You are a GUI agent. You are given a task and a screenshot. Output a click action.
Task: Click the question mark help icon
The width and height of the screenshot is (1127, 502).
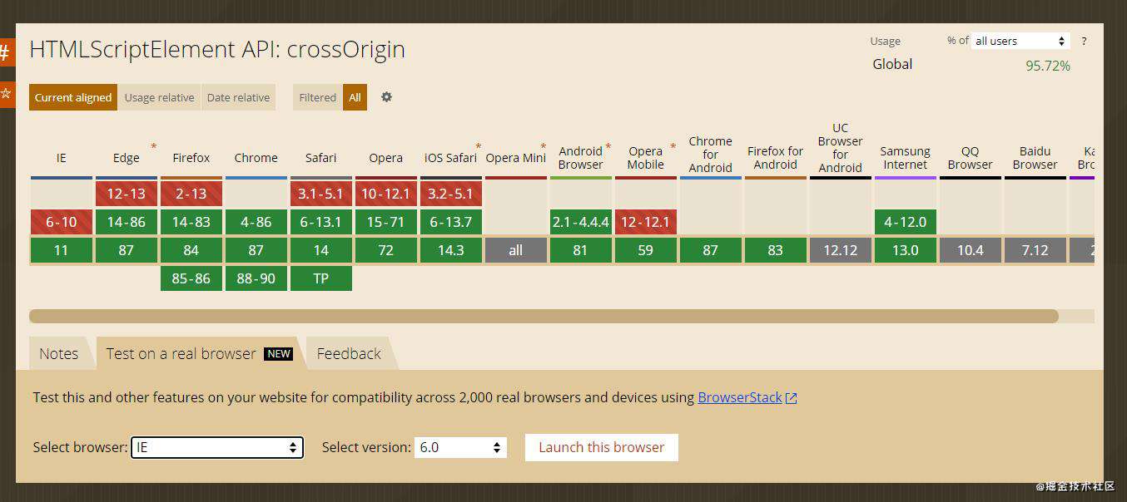click(1084, 42)
